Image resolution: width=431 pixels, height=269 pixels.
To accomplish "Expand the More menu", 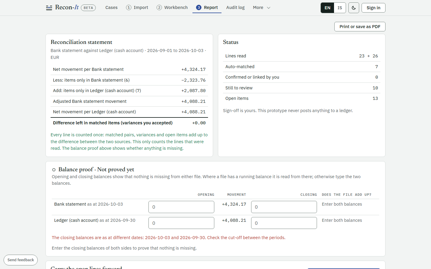I will coord(262,7).
